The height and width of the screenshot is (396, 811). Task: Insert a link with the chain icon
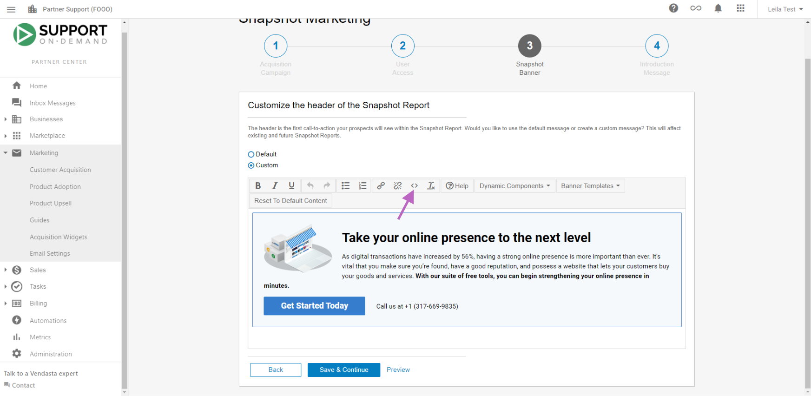[x=381, y=186]
